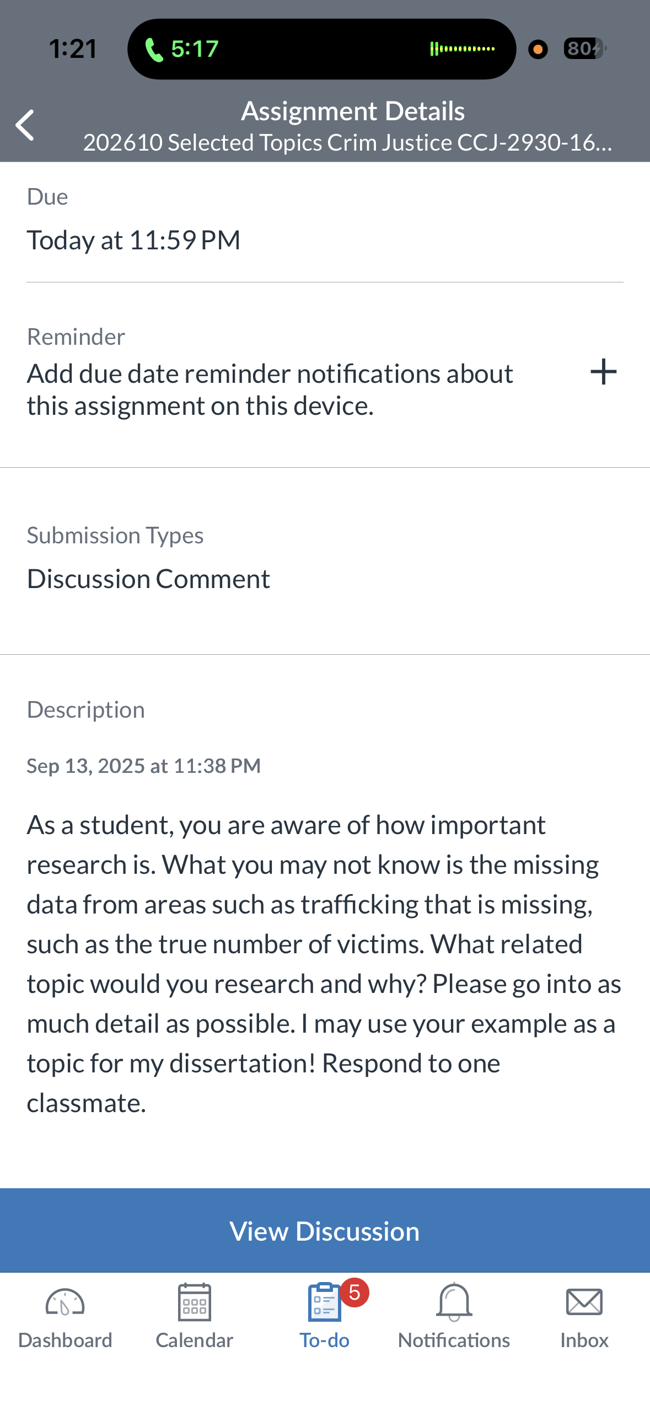Viewport: 650px width, 1410px height.
Task: Tap the course name subtitle in header
Action: 347,143
